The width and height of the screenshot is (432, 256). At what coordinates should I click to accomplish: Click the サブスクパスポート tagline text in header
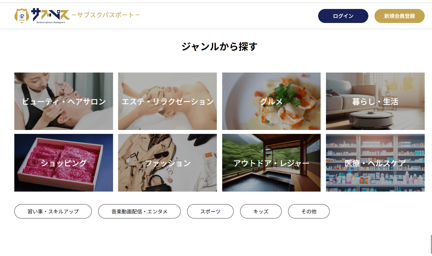coord(106,15)
